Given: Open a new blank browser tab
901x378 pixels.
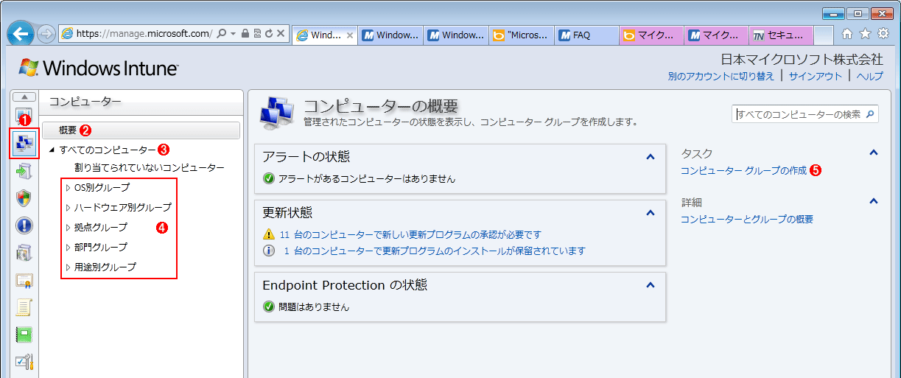Looking at the screenshot, I should coord(824,35).
